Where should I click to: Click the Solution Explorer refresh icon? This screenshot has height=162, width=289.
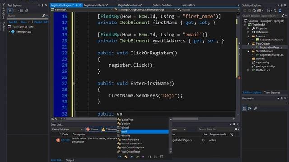click(x=280, y=11)
